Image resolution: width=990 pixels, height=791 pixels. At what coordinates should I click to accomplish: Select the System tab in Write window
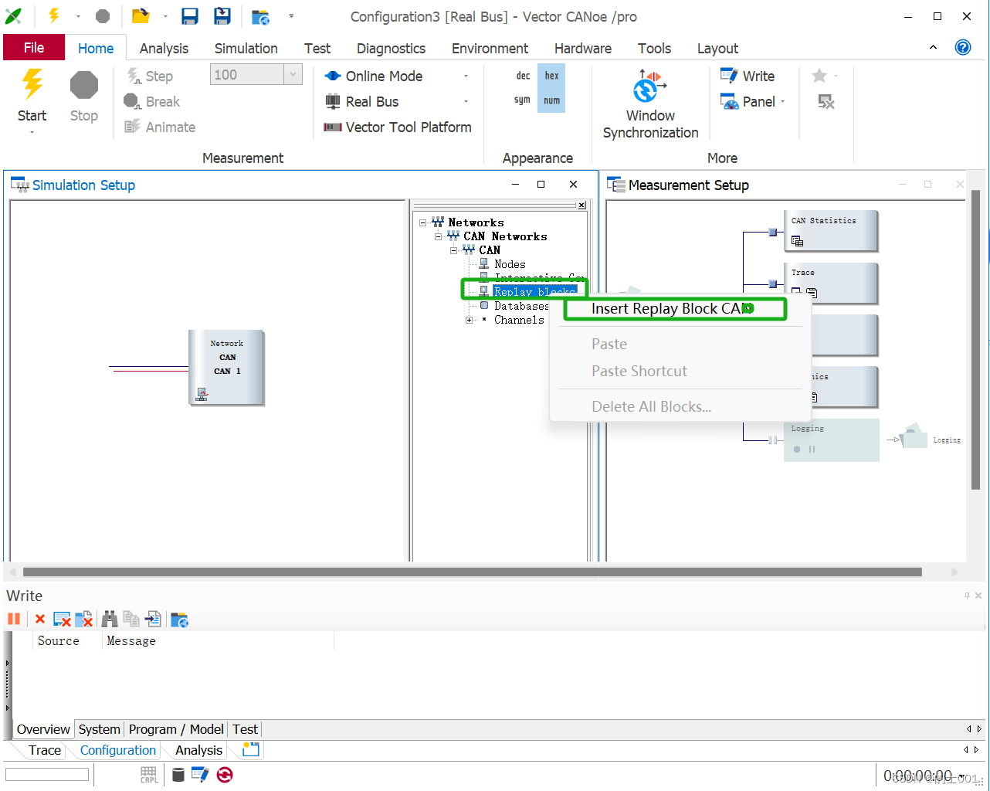[99, 729]
